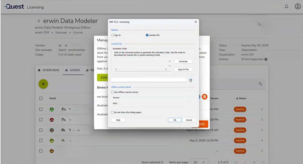
Task: Open the help icon next to AI Not Supported
Action: pyautogui.click(x=266, y=59)
